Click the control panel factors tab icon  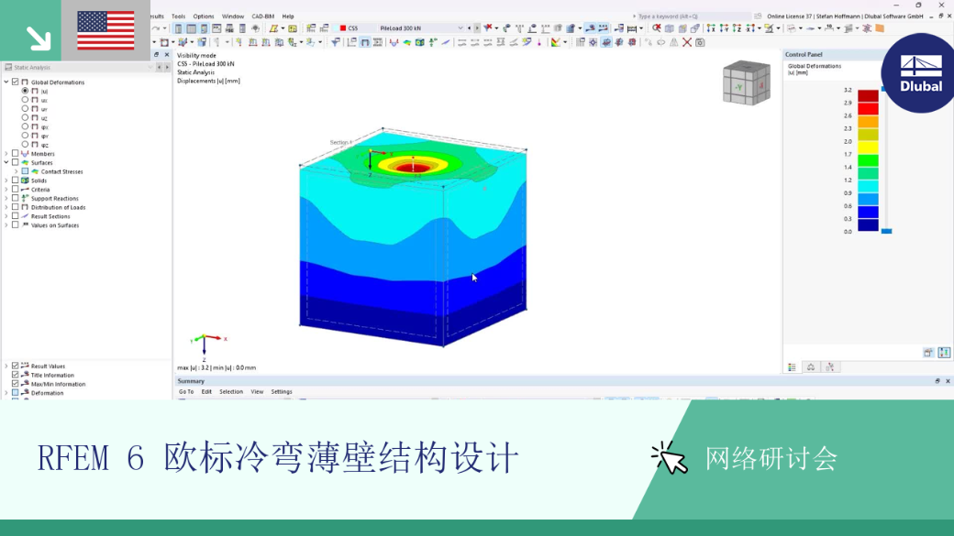coord(811,367)
